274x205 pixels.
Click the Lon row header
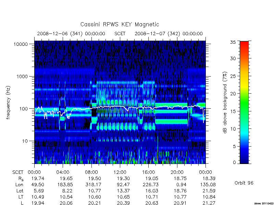click(x=19, y=184)
